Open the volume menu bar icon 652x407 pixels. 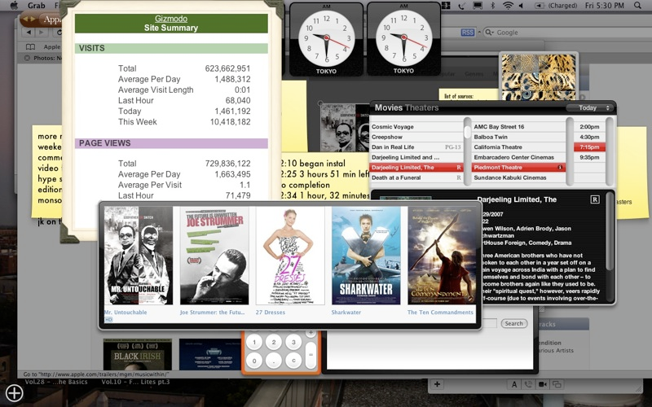521,6
